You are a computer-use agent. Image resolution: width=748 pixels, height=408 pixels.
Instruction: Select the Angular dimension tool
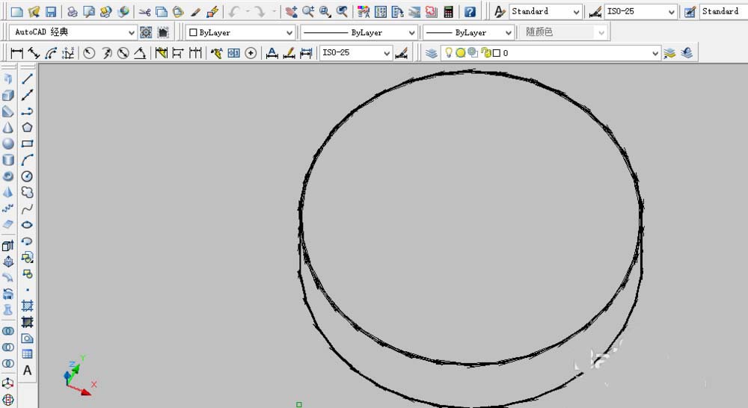coord(140,53)
